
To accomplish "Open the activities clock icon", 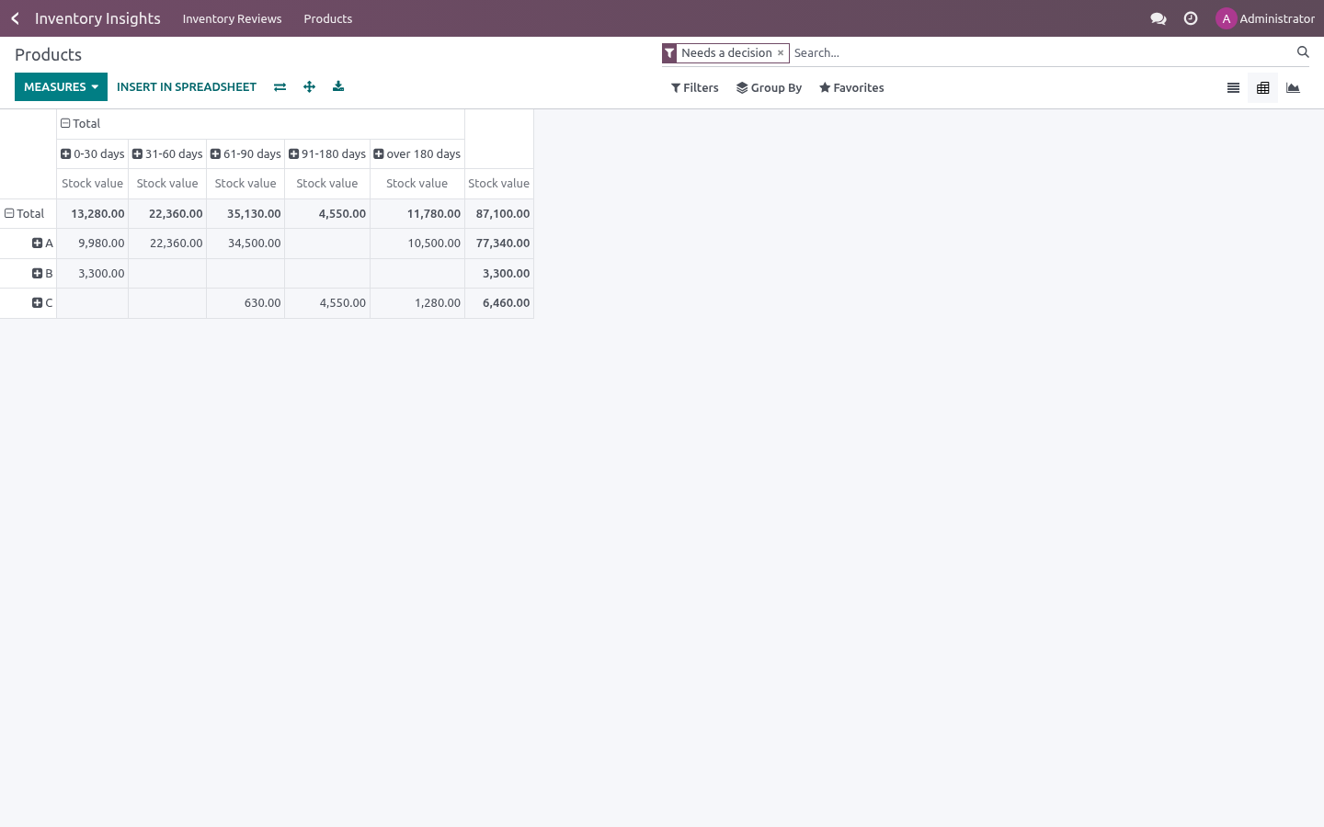I will (x=1191, y=18).
